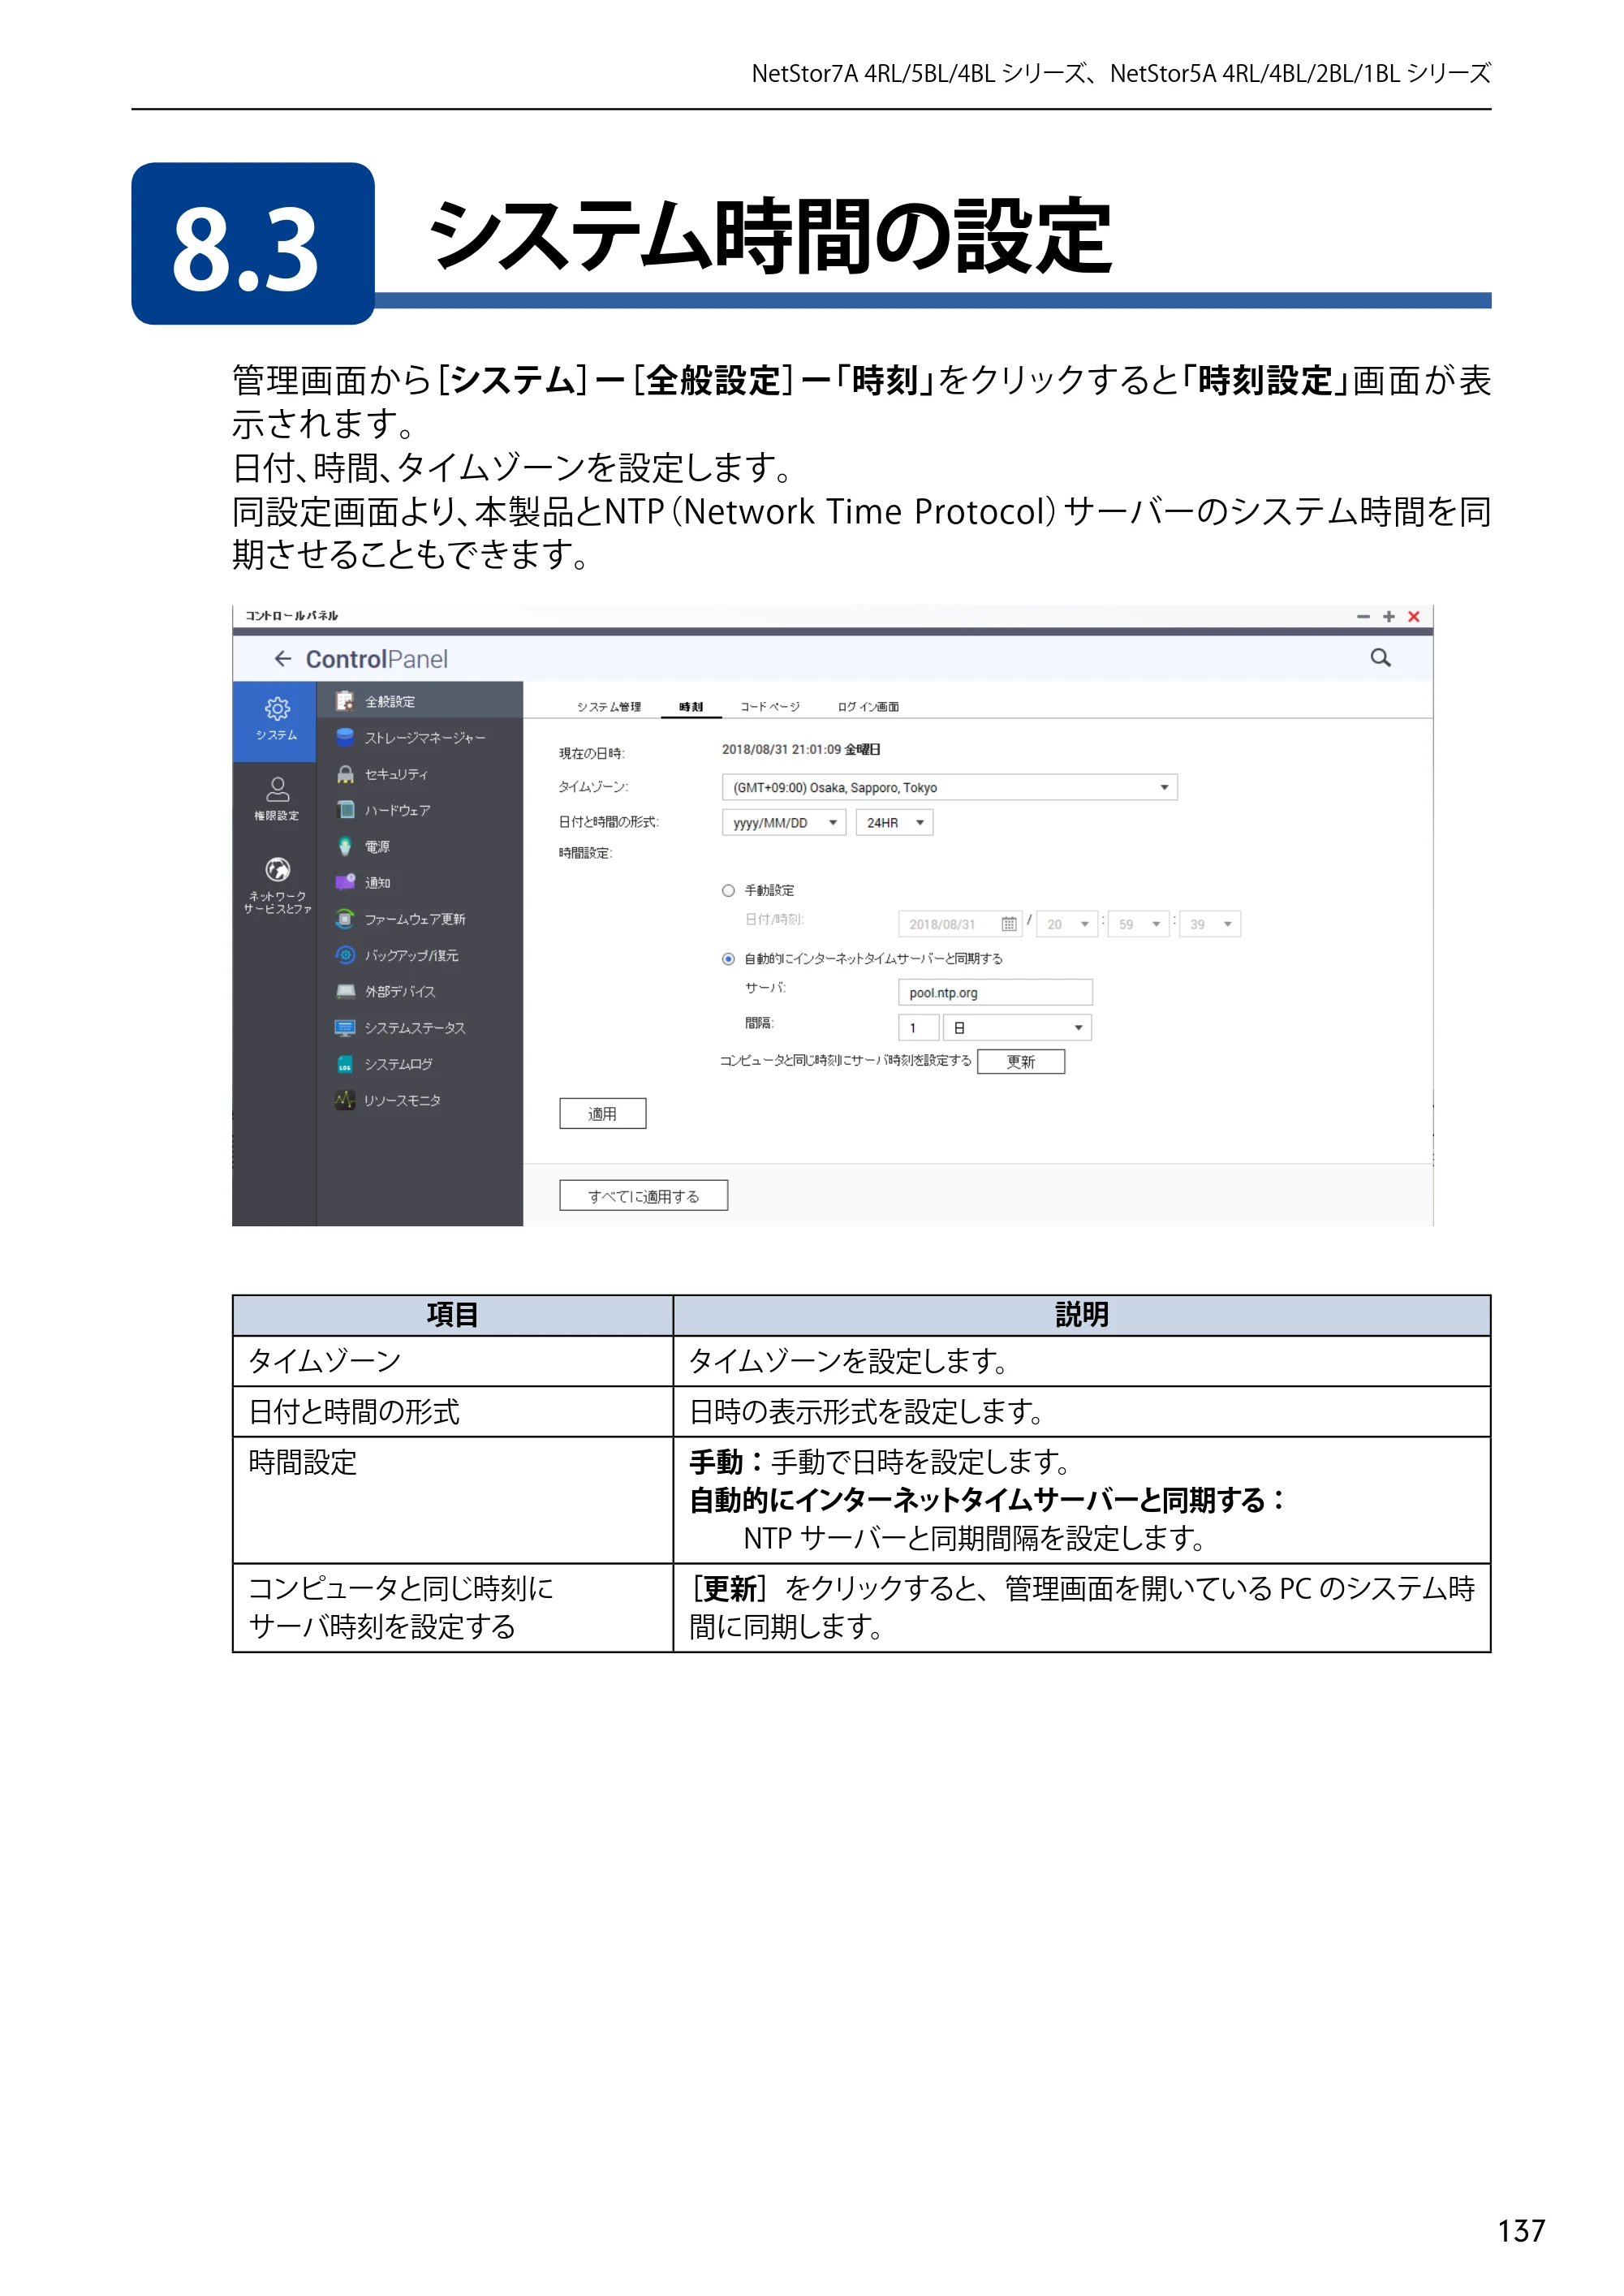Click the システムログ icon
Screen dimensions: 1624x2296
[x=345, y=1064]
